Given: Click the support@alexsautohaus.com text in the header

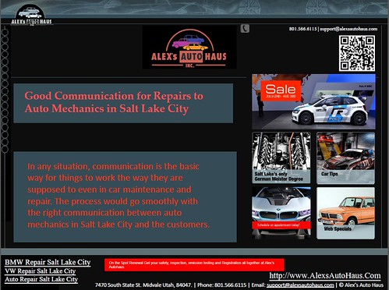Looking at the screenshot, I should (348, 29).
